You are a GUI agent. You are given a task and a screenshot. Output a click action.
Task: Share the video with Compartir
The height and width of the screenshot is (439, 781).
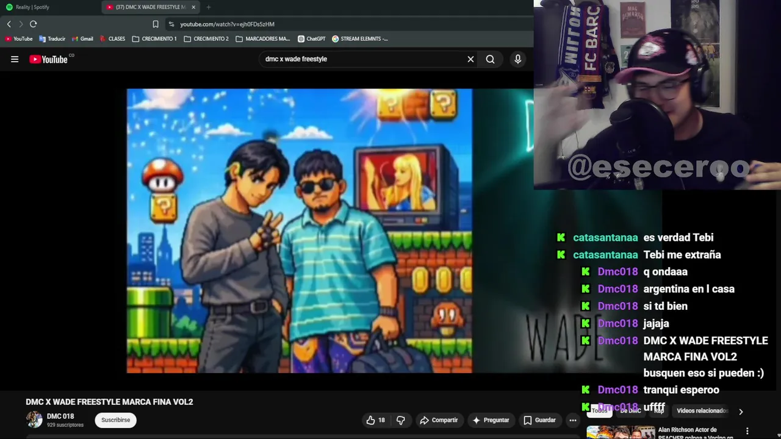[439, 420]
